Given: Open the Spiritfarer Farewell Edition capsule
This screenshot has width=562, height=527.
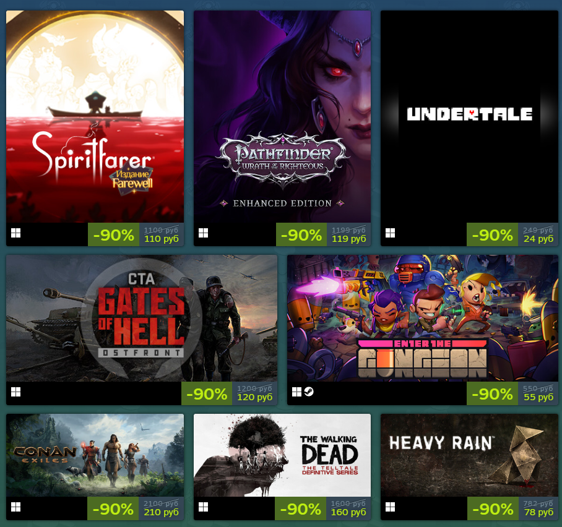Looking at the screenshot, I should [95, 116].
